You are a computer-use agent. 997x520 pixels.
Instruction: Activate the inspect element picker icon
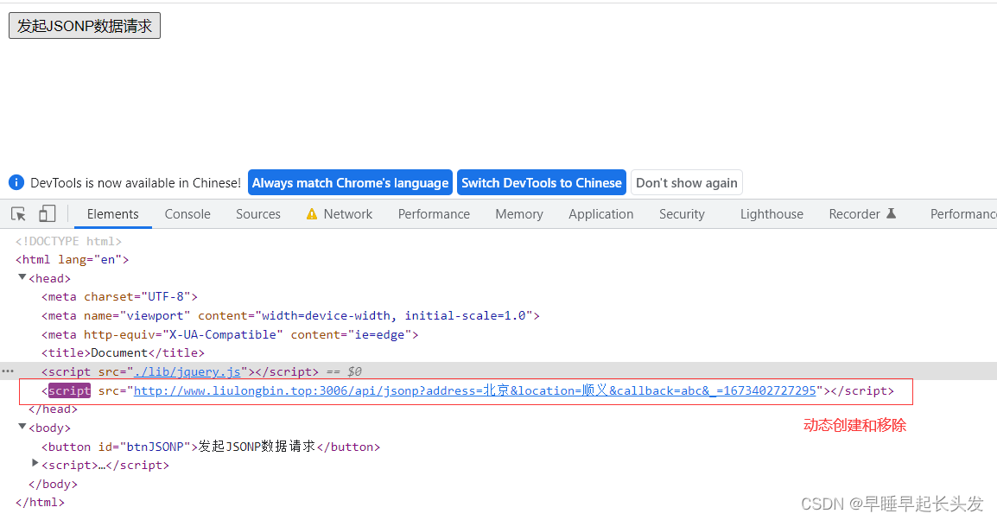(x=18, y=213)
